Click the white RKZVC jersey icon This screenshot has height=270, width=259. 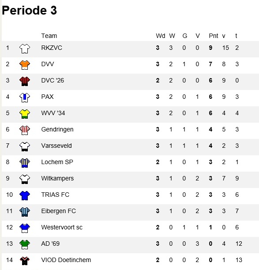point(25,49)
